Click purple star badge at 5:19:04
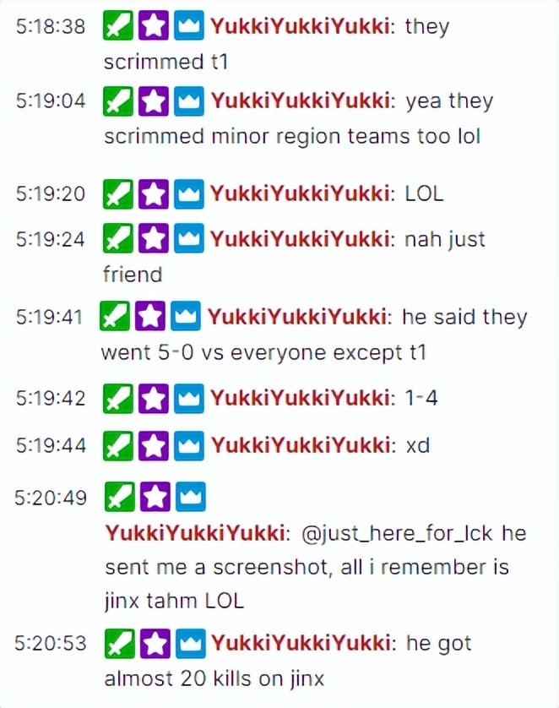Image resolution: width=559 pixels, height=708 pixels. point(154,101)
